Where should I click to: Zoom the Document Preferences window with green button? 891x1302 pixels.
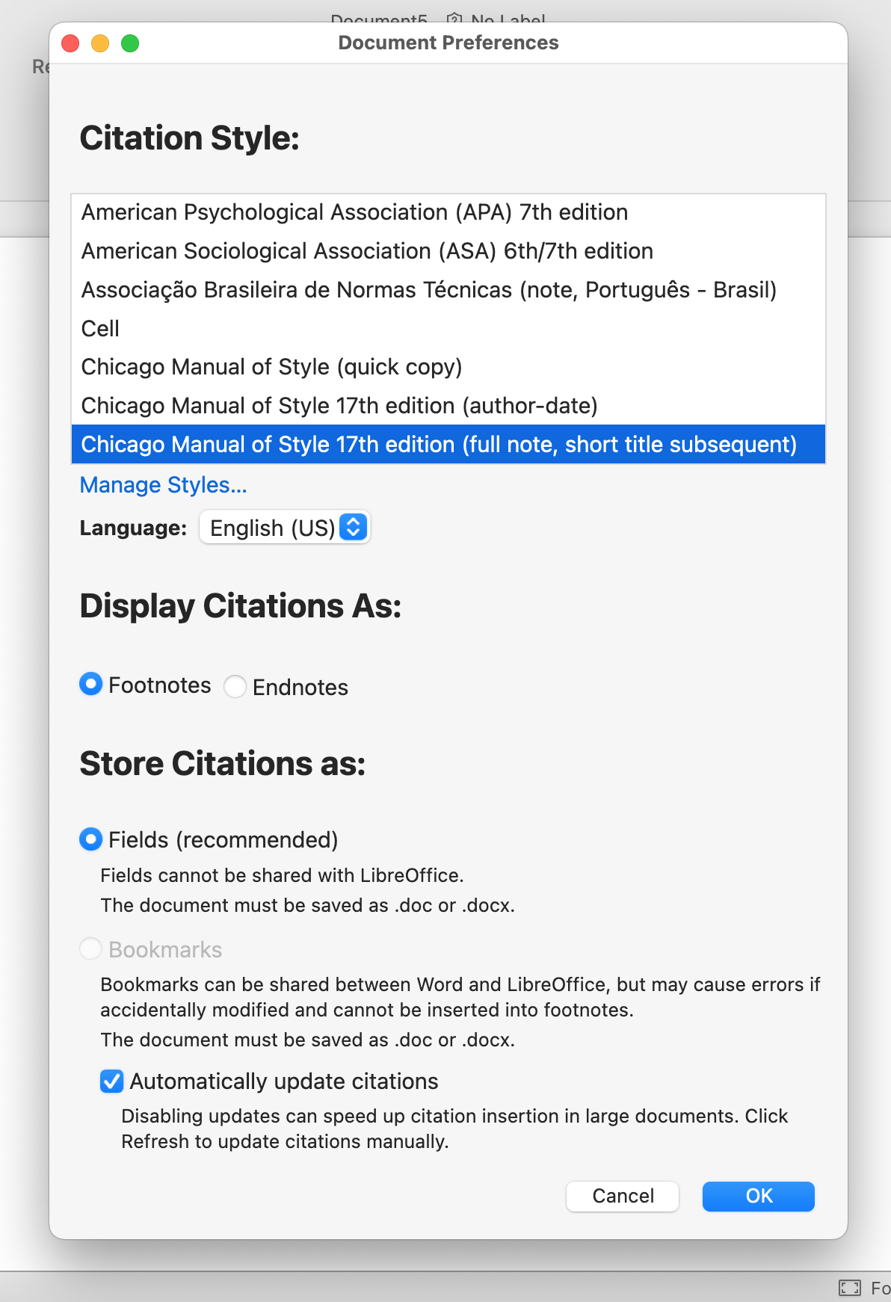pyautogui.click(x=130, y=43)
